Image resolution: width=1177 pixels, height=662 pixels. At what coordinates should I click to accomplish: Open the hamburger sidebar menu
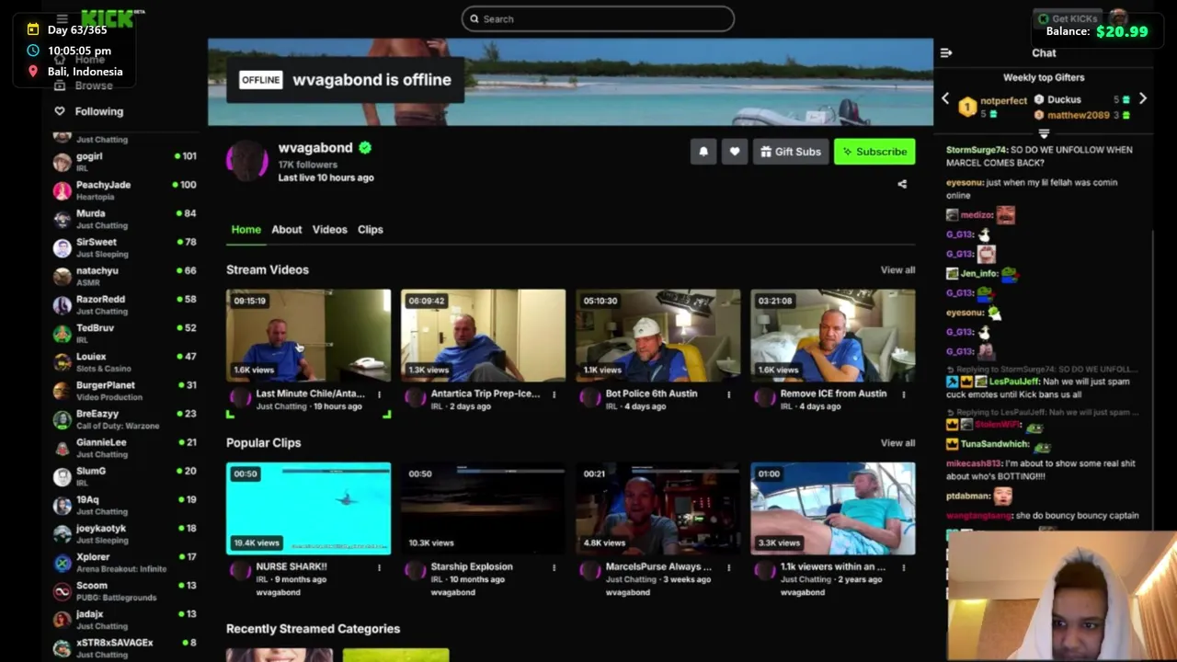pyautogui.click(x=62, y=18)
